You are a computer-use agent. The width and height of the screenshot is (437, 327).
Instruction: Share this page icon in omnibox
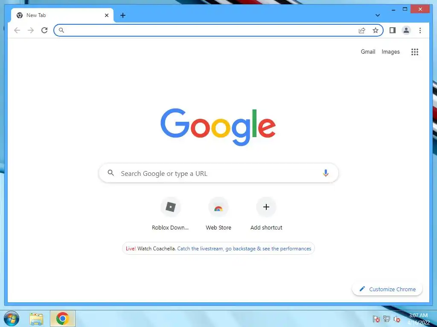(362, 30)
